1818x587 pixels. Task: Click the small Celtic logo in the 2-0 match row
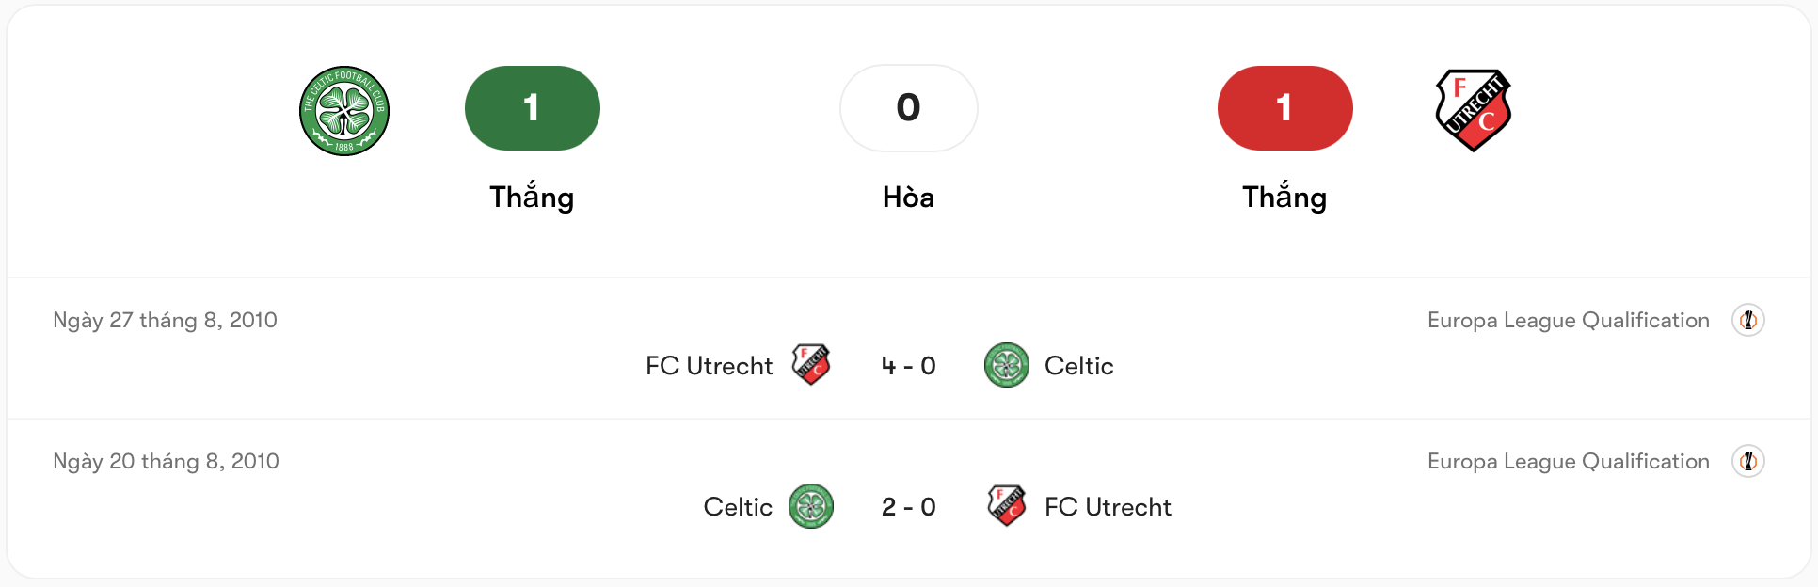click(811, 506)
